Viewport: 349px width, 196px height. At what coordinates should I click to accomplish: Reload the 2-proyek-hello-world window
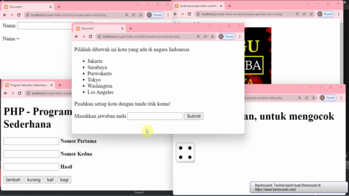(x=19, y=15)
